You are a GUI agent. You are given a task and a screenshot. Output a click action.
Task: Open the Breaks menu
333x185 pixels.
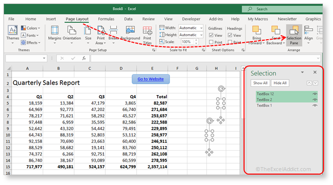coord(113,35)
